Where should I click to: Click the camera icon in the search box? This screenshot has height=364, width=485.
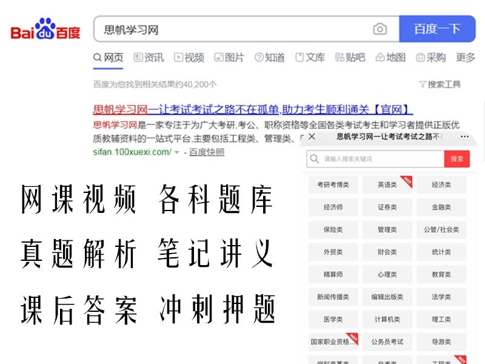tap(381, 29)
